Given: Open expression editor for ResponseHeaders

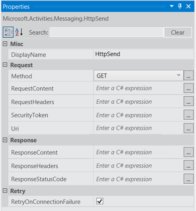Looking at the screenshot, I should pos(189,165).
